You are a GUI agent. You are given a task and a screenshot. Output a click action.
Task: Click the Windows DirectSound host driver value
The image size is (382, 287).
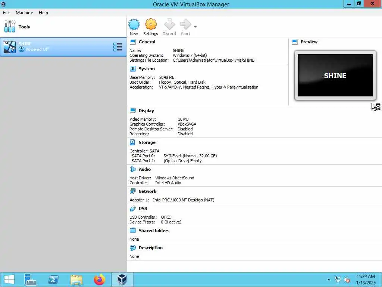click(x=175, y=178)
